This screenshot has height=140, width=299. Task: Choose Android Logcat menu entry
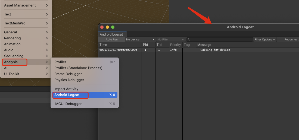point(85,95)
